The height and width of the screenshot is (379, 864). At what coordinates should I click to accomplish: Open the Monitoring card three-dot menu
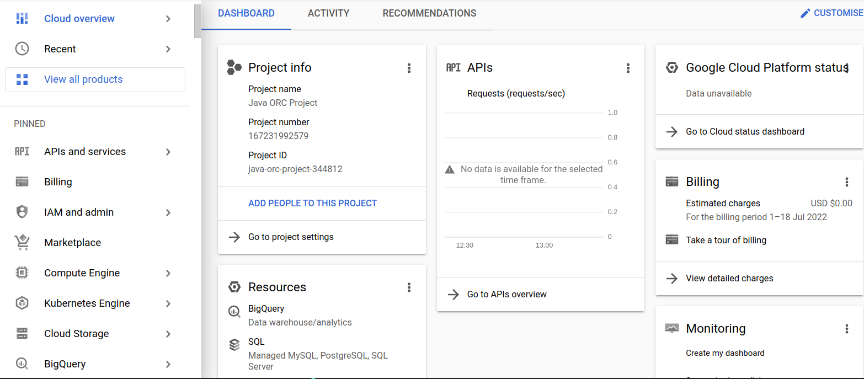[847, 328]
